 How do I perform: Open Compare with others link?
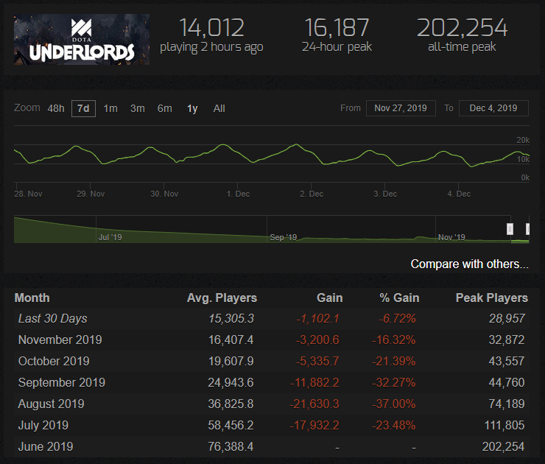click(x=470, y=264)
